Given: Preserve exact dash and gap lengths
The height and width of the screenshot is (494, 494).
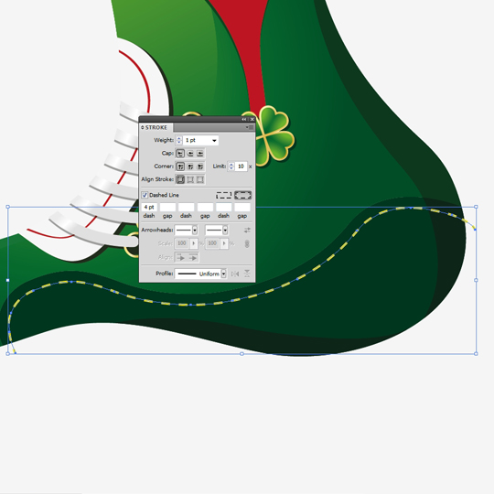Looking at the screenshot, I should click(x=224, y=196).
